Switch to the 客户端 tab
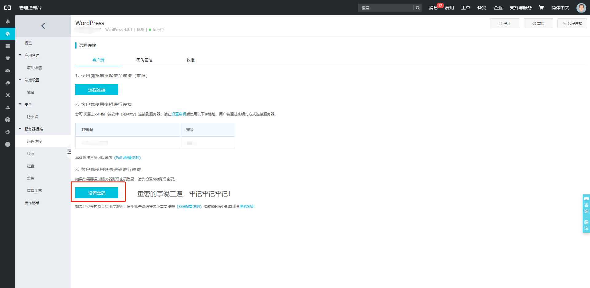The height and width of the screenshot is (288, 590). point(98,60)
